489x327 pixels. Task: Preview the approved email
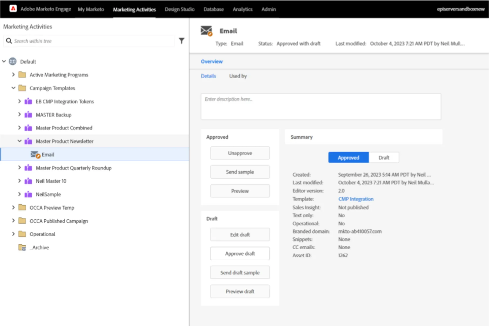coord(240,191)
